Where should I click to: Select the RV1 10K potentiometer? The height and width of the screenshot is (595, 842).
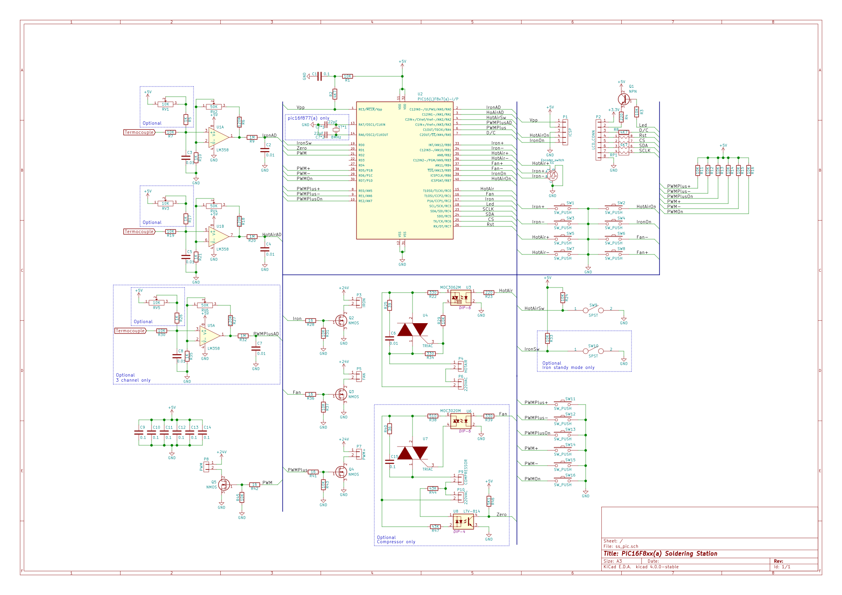pyautogui.click(x=166, y=104)
